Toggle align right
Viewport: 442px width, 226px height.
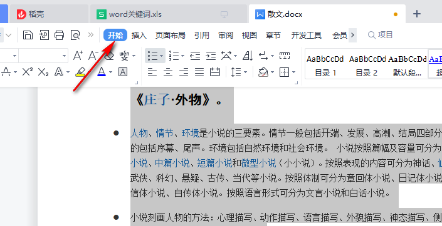(x=184, y=72)
